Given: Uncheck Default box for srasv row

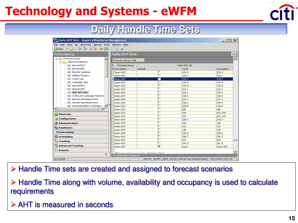Looking at the screenshot, I should 159,147.
